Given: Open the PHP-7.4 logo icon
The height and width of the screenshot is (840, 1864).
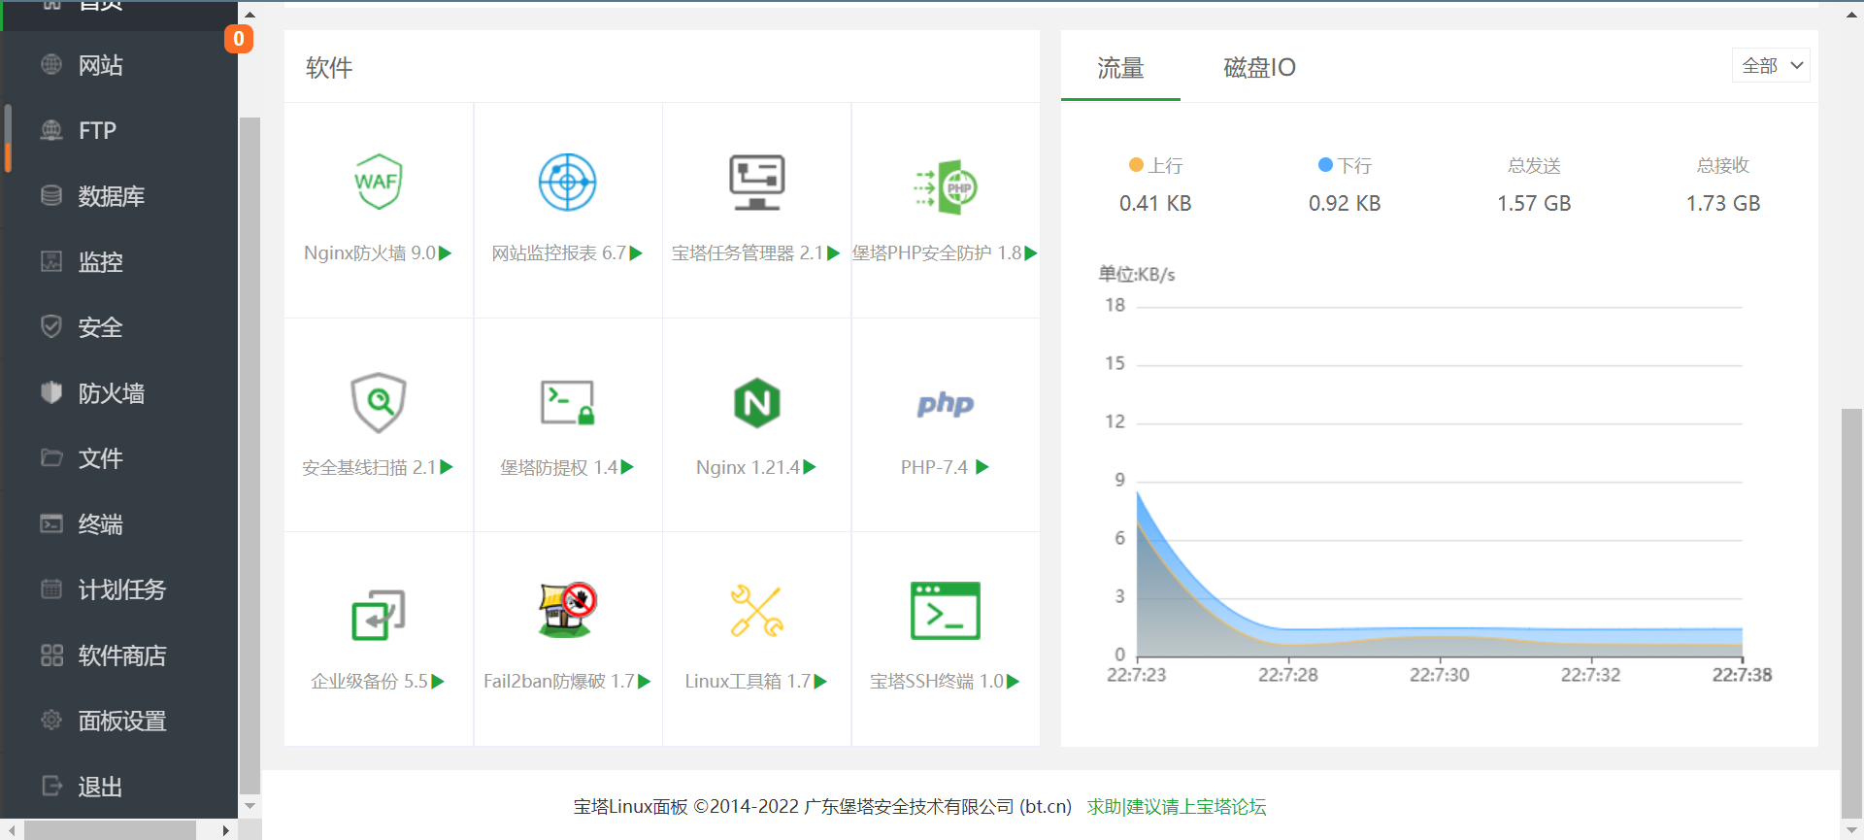Looking at the screenshot, I should pos(946,403).
